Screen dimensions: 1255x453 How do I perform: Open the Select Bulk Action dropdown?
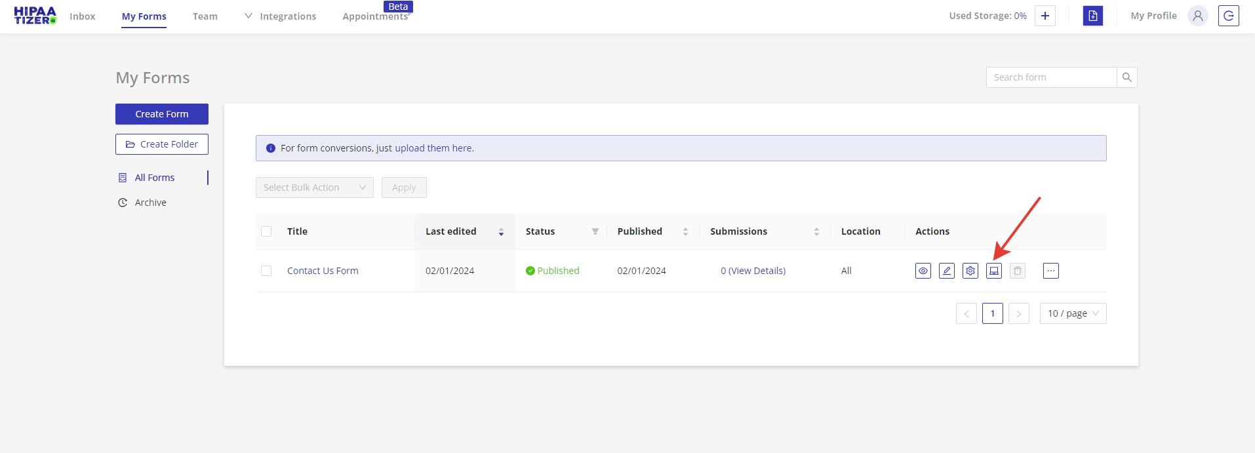pyautogui.click(x=314, y=187)
